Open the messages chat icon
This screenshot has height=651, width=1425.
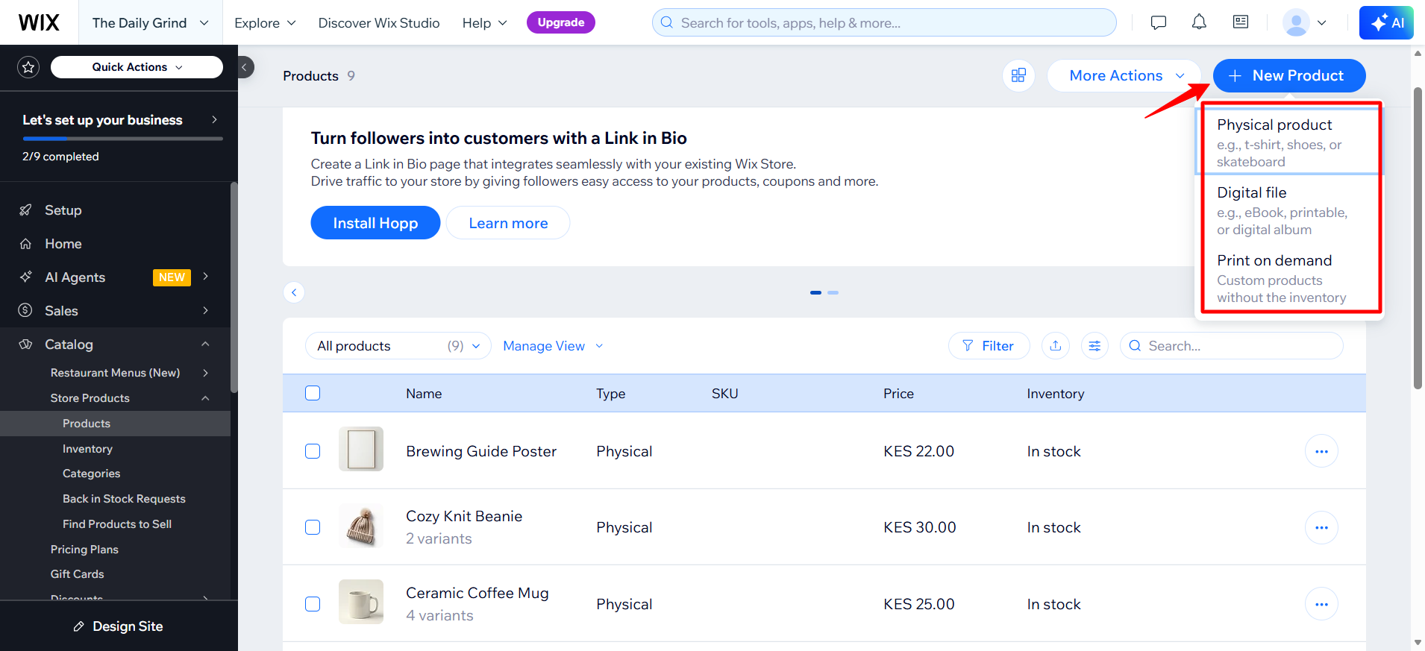pyautogui.click(x=1158, y=22)
